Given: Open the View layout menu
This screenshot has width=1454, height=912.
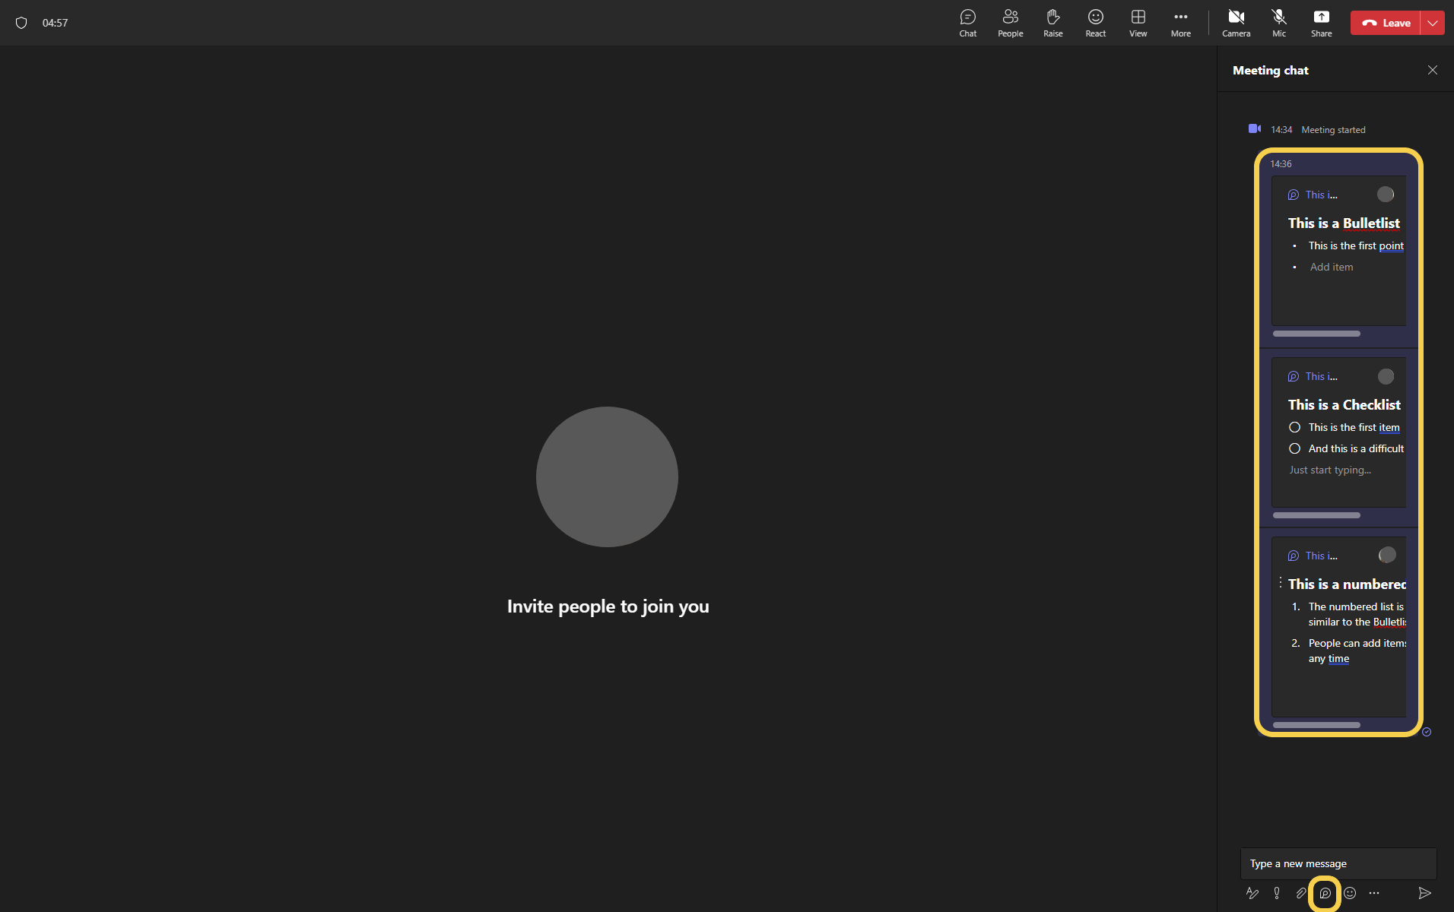Looking at the screenshot, I should (x=1138, y=23).
